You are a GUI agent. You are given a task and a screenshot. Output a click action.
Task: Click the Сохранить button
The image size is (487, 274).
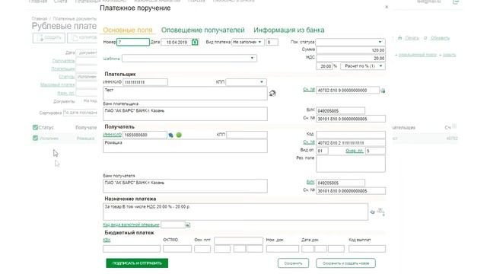293,263
